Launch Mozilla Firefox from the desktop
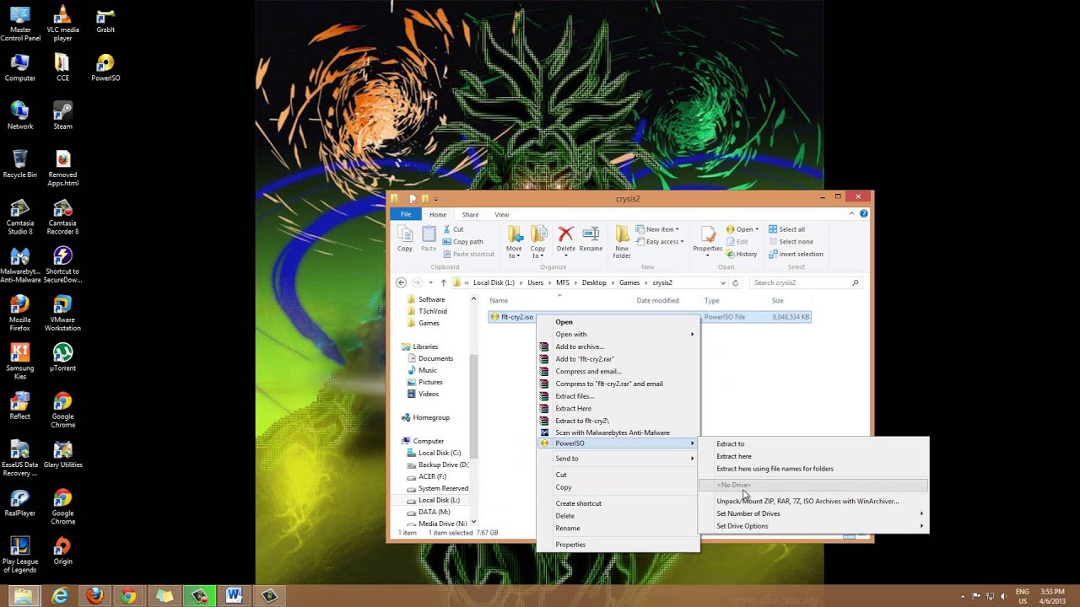Viewport: 1080px width, 607px height. (x=19, y=314)
